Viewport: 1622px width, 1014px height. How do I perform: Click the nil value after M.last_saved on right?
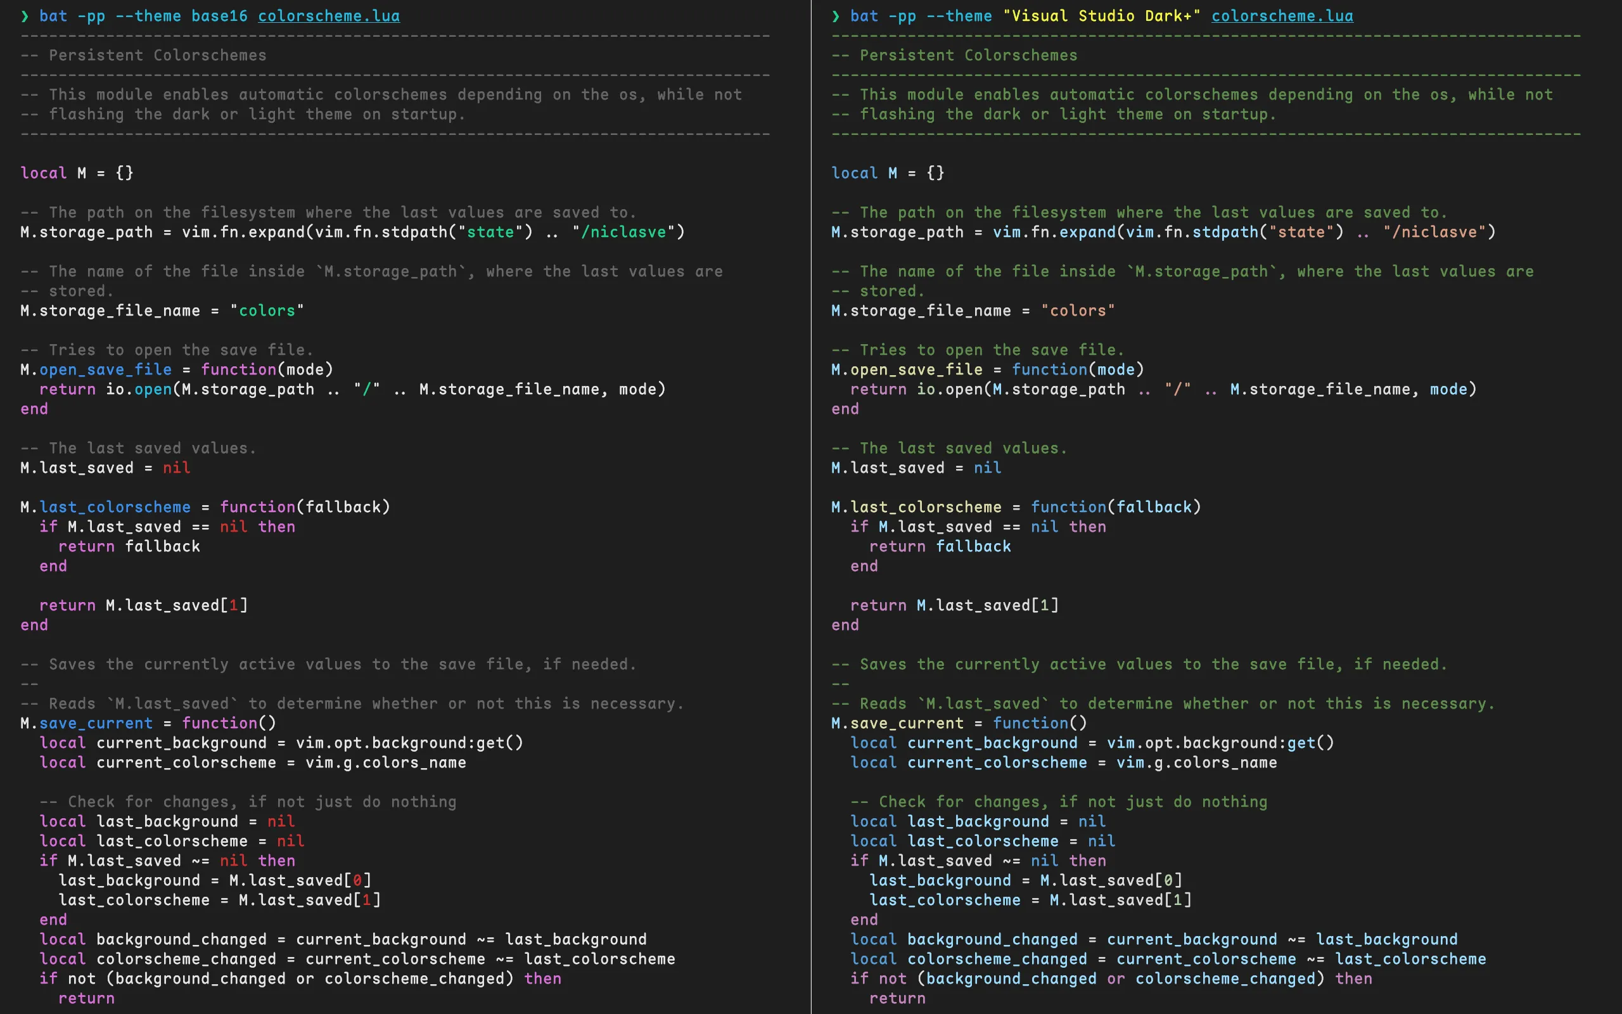(987, 468)
